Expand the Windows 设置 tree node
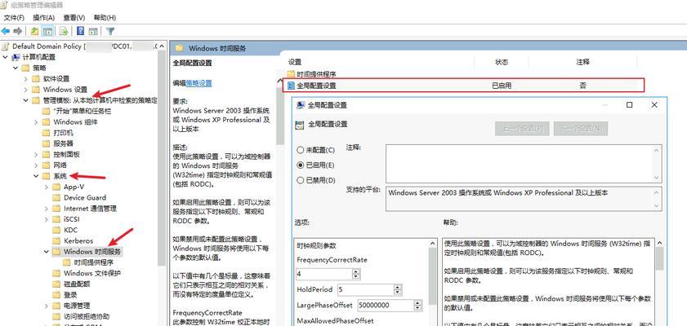Screen dimensions: 687x326 tap(25, 90)
